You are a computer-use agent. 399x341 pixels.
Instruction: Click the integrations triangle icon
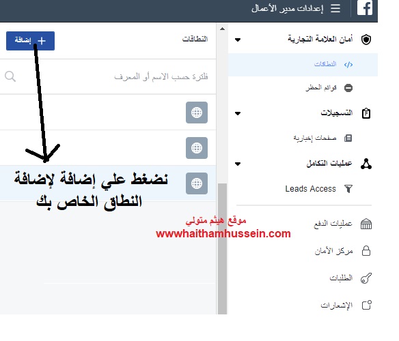tap(366, 164)
